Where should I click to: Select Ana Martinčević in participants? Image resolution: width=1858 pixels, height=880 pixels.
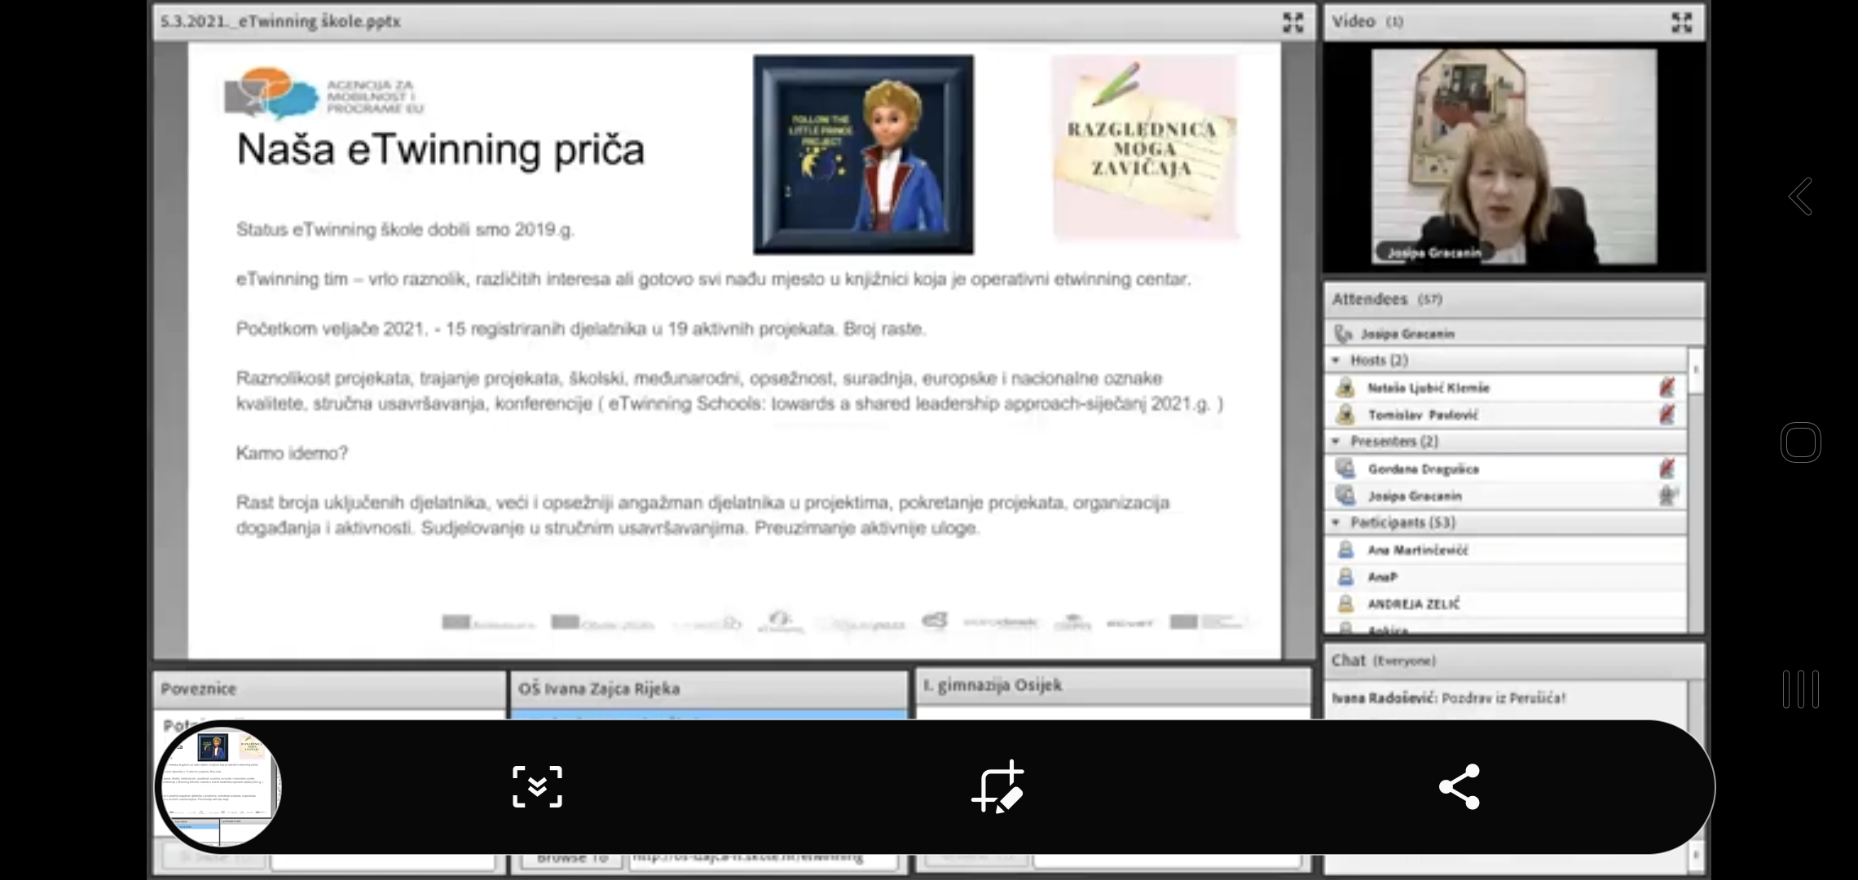pyautogui.click(x=1506, y=550)
